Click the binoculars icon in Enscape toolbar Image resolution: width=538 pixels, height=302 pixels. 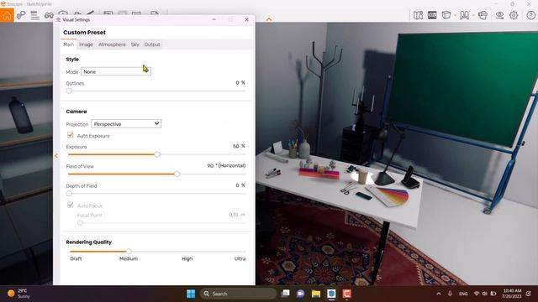(x=49, y=15)
